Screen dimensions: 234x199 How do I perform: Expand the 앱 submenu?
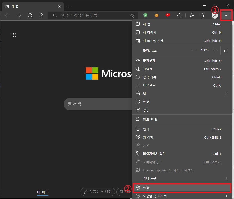pos(182,94)
